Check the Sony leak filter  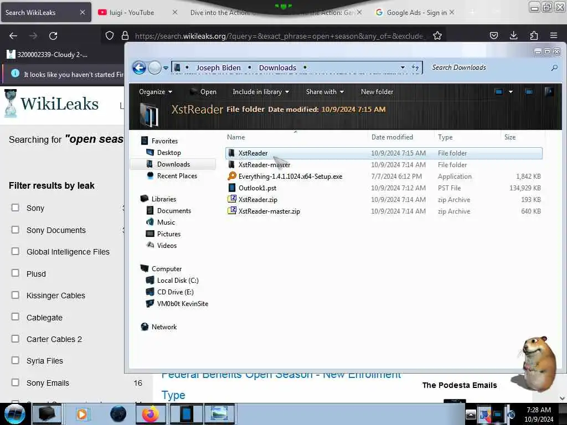point(15,208)
